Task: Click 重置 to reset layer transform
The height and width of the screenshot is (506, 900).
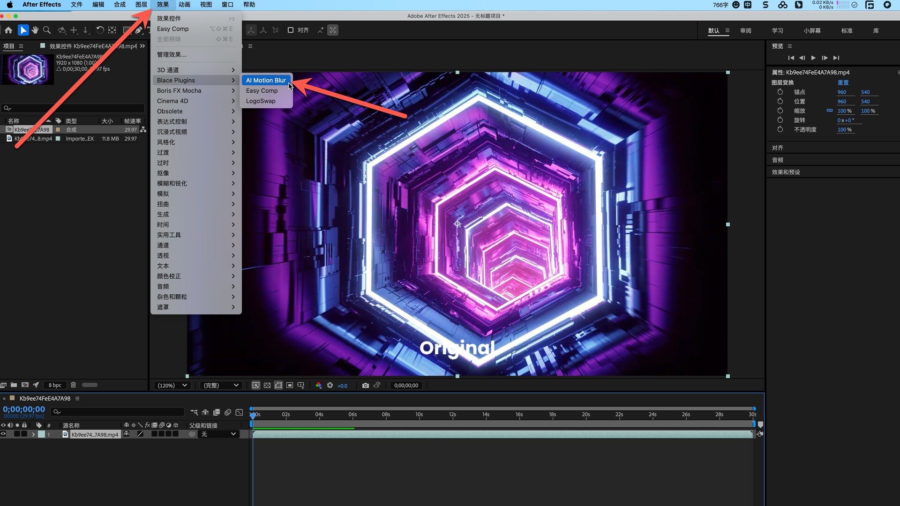Action: [843, 82]
